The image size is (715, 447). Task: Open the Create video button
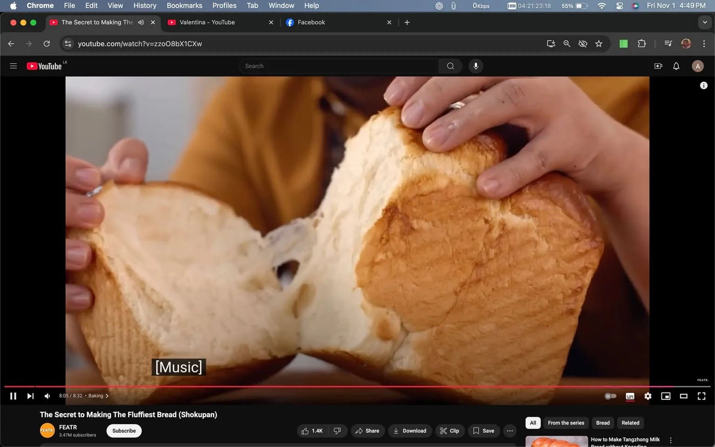(x=658, y=66)
